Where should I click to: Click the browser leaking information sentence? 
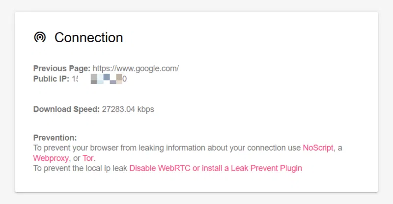point(167,148)
